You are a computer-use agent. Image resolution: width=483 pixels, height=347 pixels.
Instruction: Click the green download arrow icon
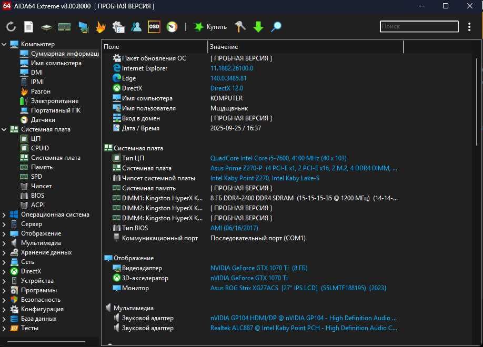coord(258,27)
